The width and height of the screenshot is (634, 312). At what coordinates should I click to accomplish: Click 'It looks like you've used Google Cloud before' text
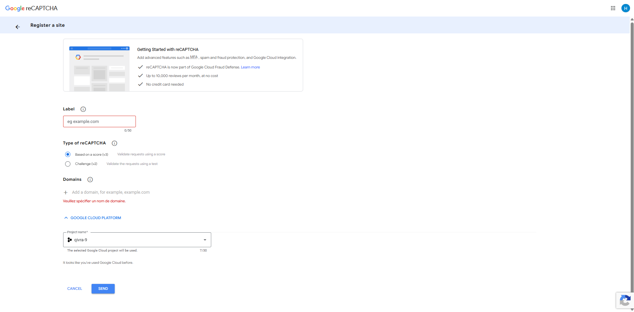pos(98,263)
